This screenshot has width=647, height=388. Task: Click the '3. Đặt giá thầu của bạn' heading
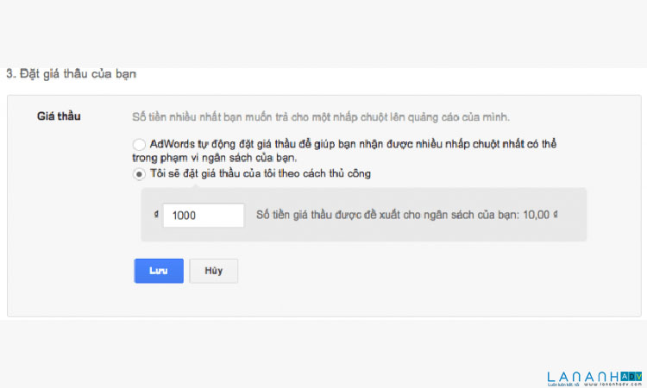tap(71, 74)
